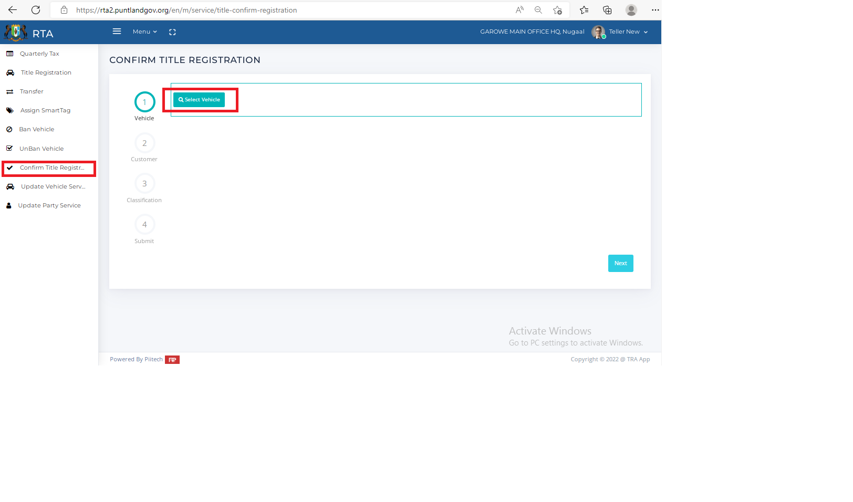Click the Powered By Piitech text
This screenshot has height=502, width=853.
(136, 359)
